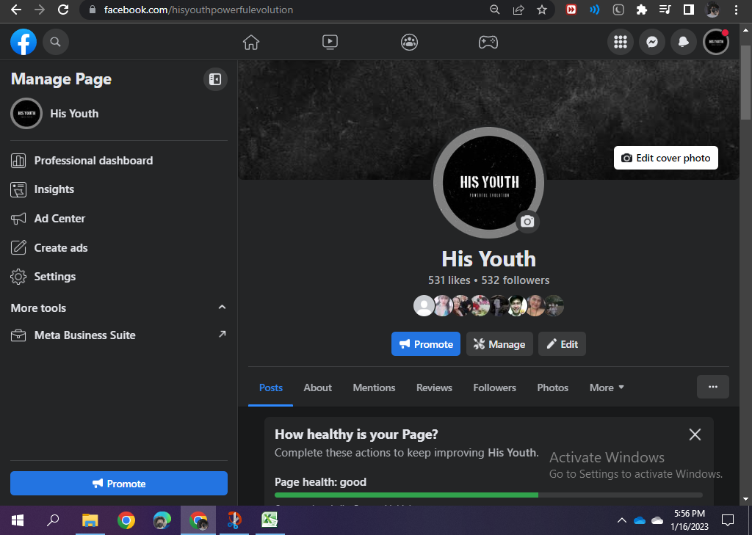Open Facebook search magnifier
Image resolution: width=752 pixels, height=535 pixels.
(56, 42)
